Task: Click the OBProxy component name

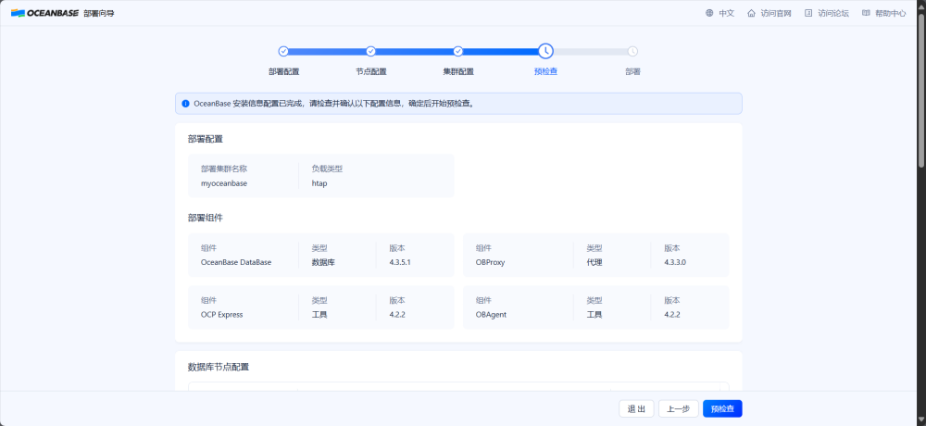Action: [x=490, y=262]
